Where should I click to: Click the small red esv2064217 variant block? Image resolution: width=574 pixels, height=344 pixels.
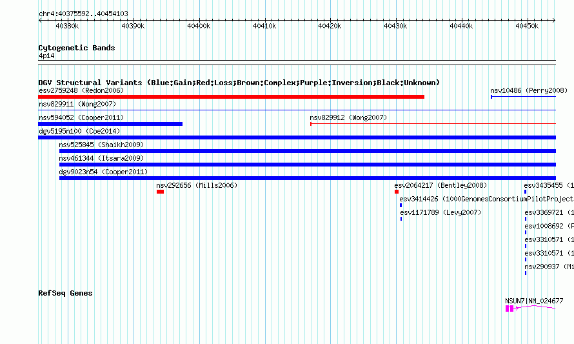coord(397,192)
